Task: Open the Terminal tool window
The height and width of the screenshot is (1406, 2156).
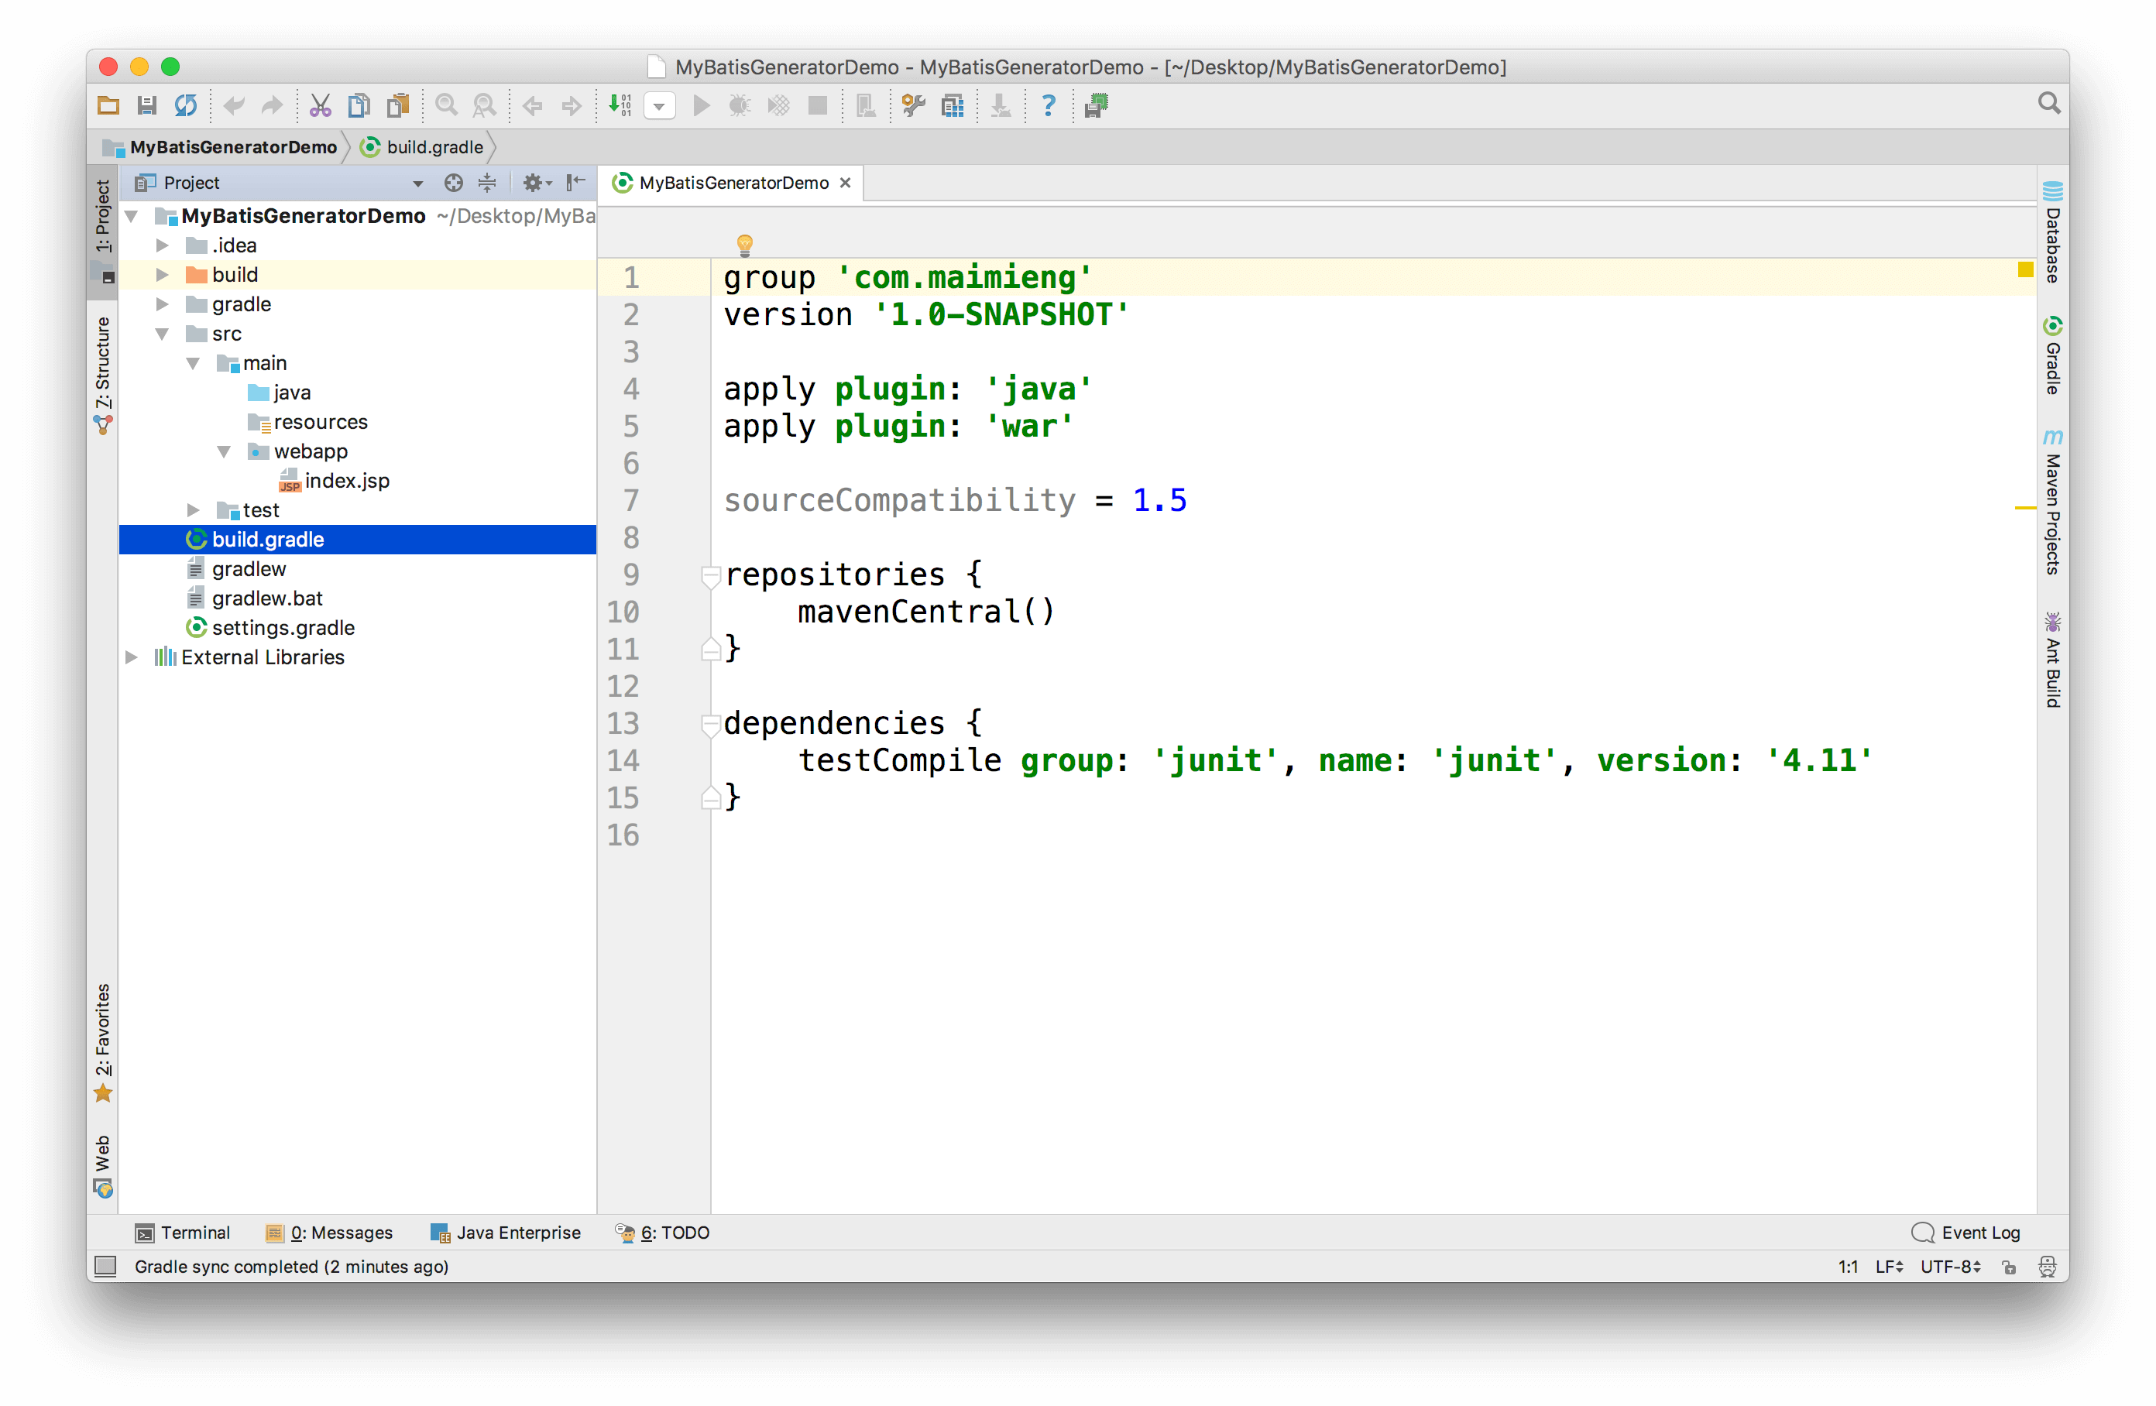Action: [183, 1233]
